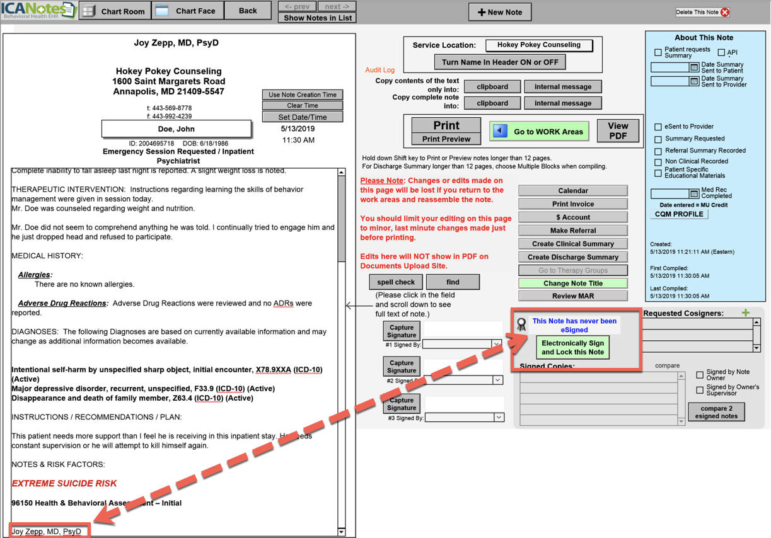
Task: Expand the #3 Signed By dropdown
Action: pyautogui.click(x=499, y=418)
